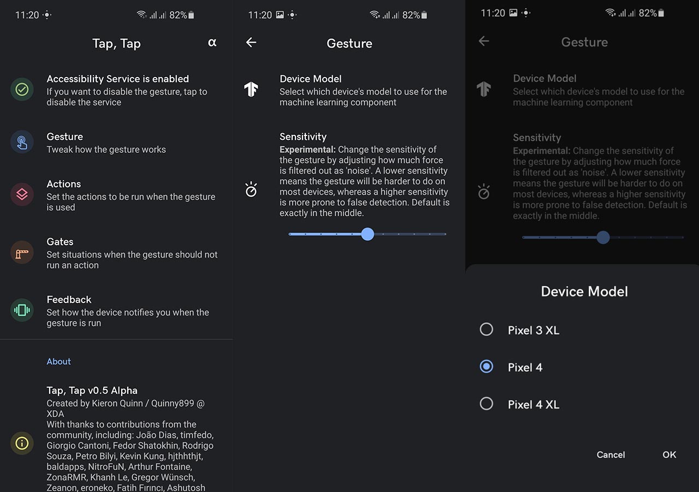Click the Tap, Tap app title
699x492 pixels.
(x=116, y=44)
